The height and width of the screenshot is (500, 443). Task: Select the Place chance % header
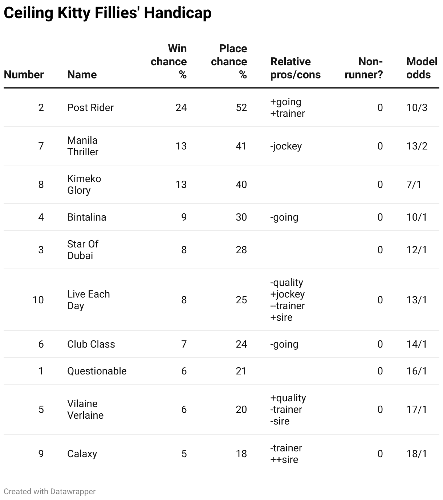229,61
